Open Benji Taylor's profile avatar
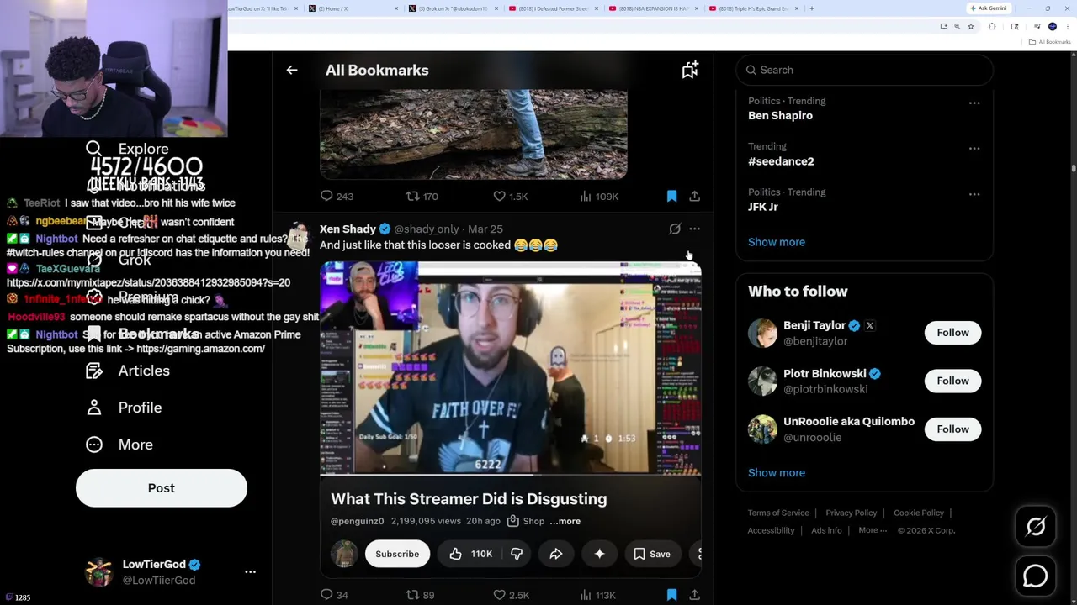Screen dimensions: 1077x605 762,333
